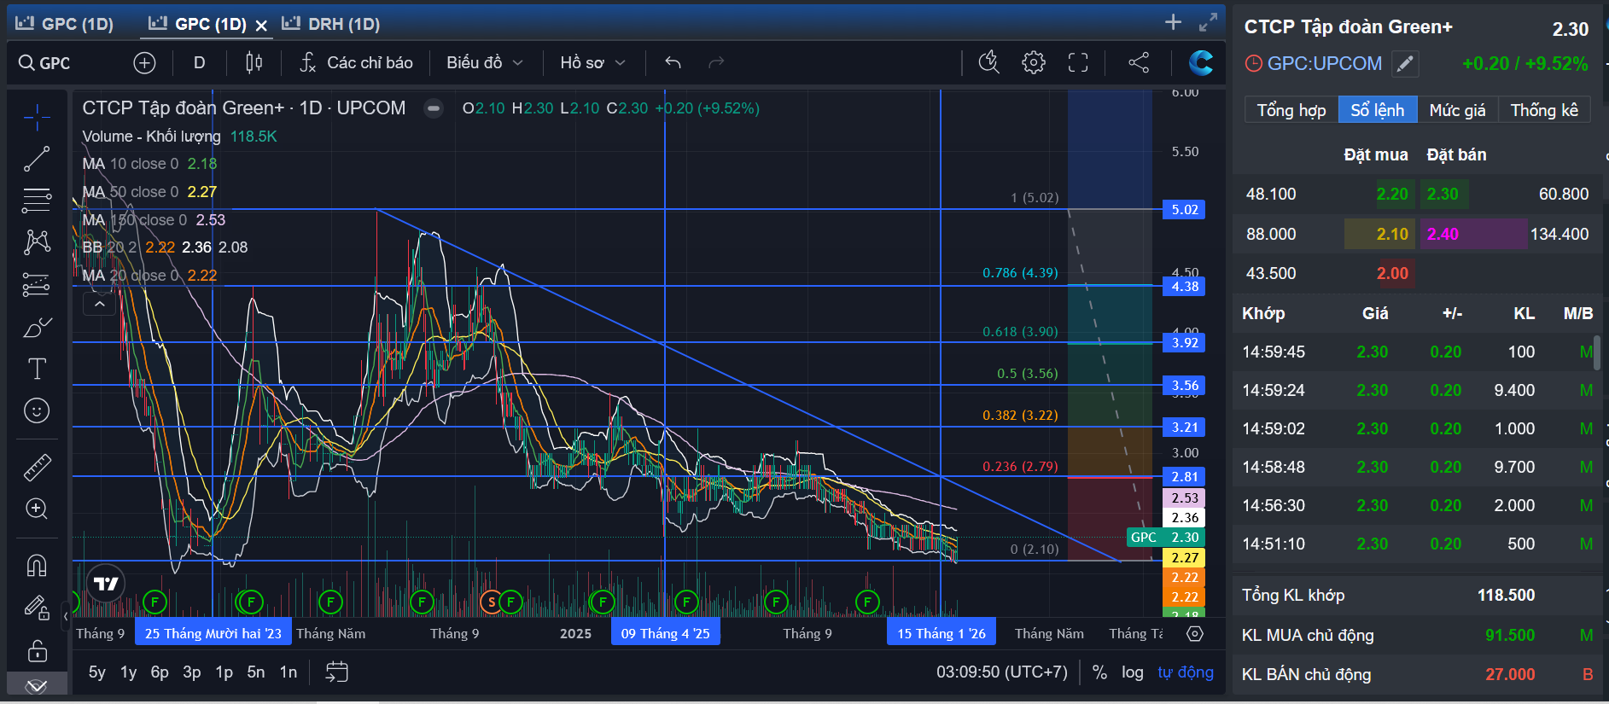Open the Fibonacci and Gann tools

[37, 201]
